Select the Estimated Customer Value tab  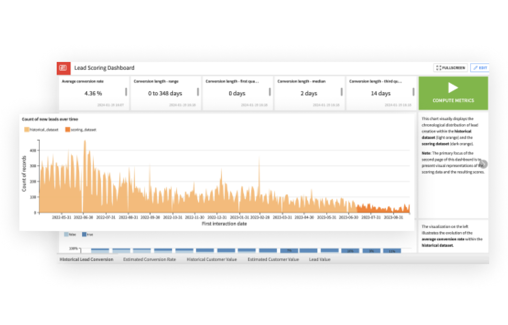(x=273, y=259)
